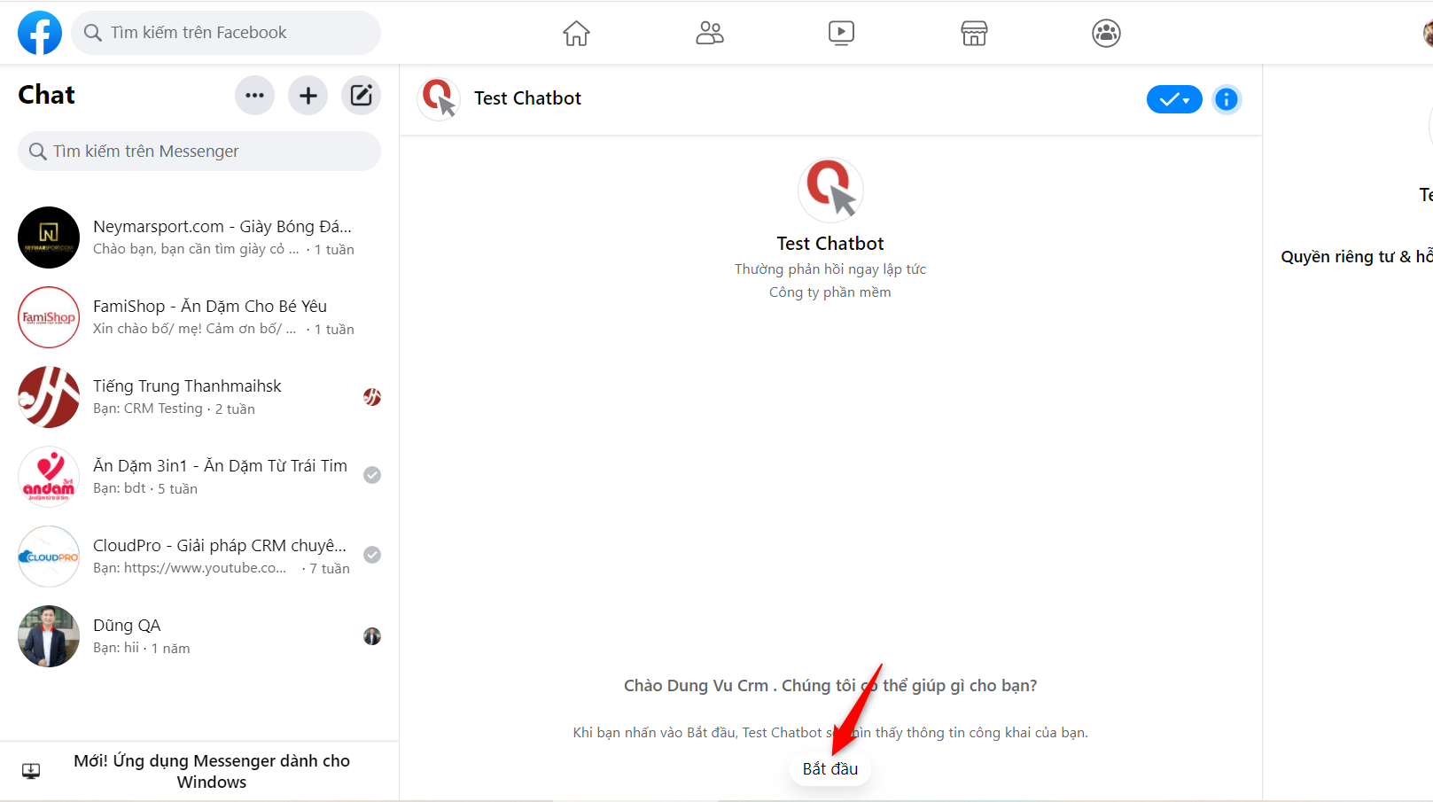Click the magnifier icon in Facebook search
The image size is (1433, 802).
click(x=92, y=33)
